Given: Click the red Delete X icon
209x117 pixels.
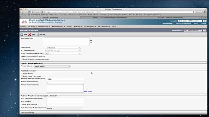Looking at the screenshot, I should tap(30, 35).
